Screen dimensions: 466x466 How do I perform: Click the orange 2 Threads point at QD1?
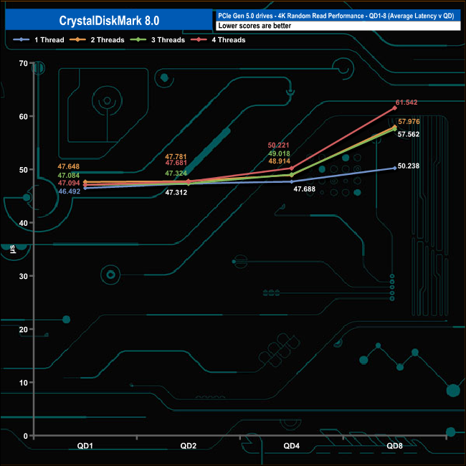(85, 182)
